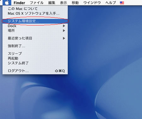Expand the 場所 submenu arrow

(x=64, y=30)
